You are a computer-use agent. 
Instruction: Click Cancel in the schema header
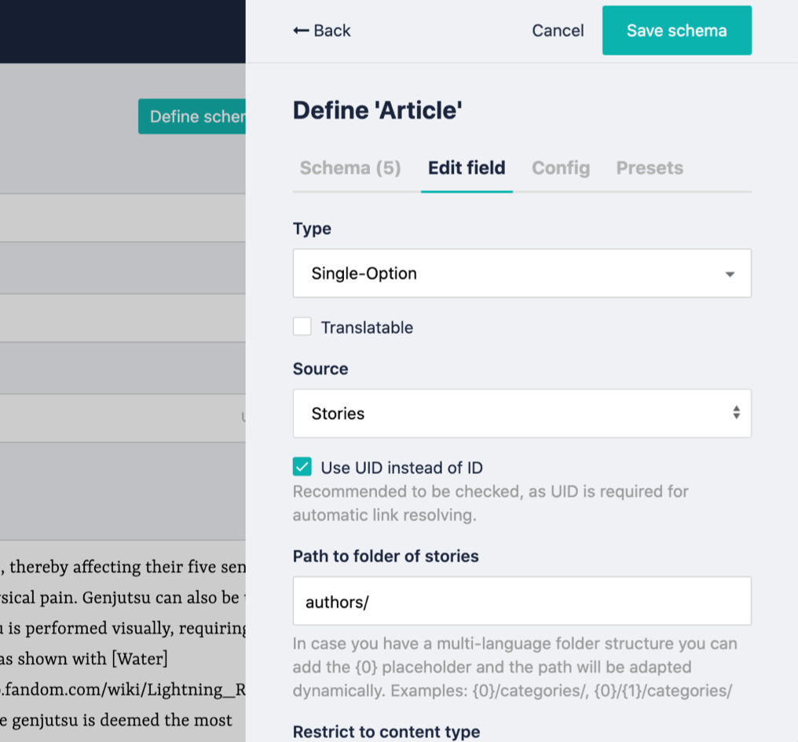click(x=558, y=31)
